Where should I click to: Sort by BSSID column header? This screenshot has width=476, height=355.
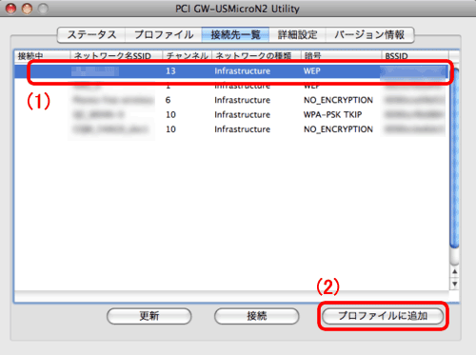click(415, 56)
